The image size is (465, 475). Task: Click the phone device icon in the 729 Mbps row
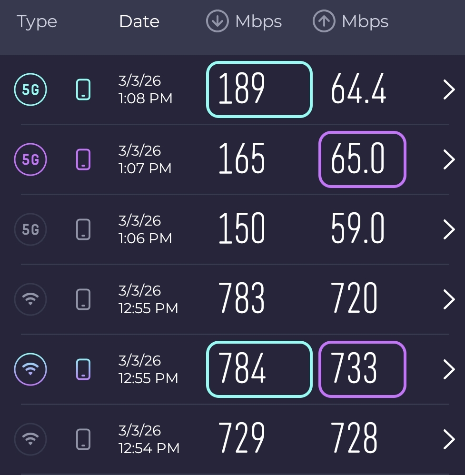[x=83, y=439]
